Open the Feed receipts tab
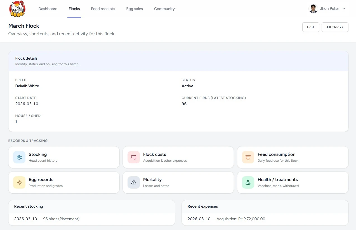Screen dimensions: 356x230 pos(103,9)
